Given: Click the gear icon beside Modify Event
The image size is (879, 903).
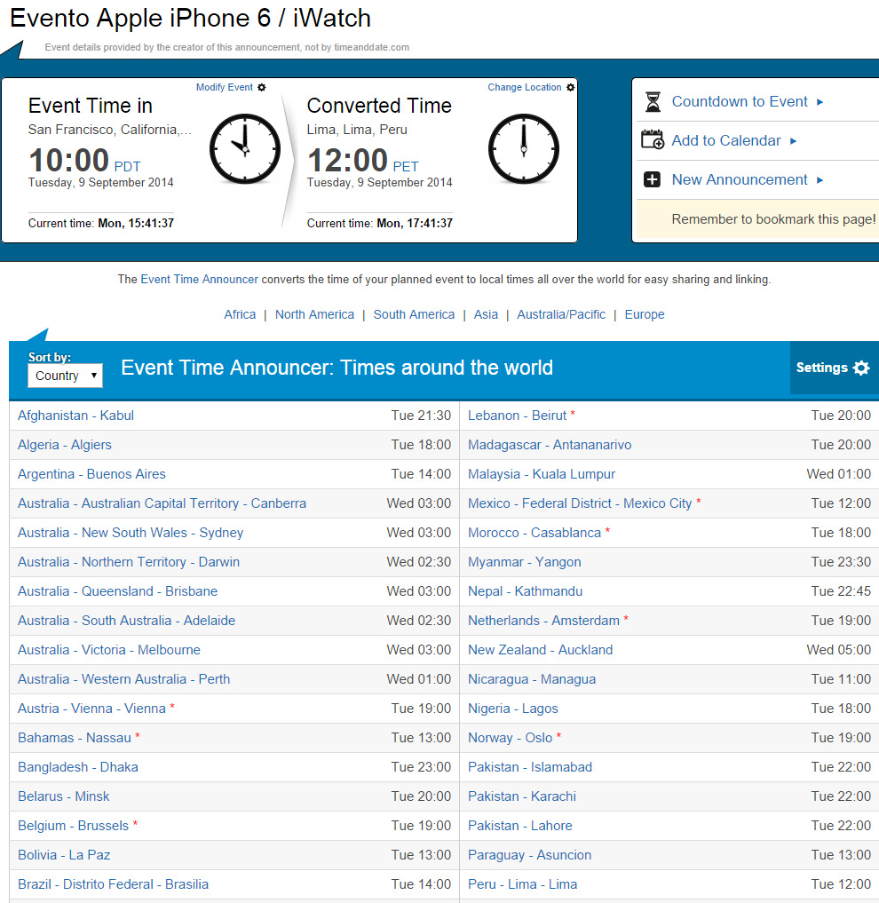Looking at the screenshot, I should click(261, 88).
